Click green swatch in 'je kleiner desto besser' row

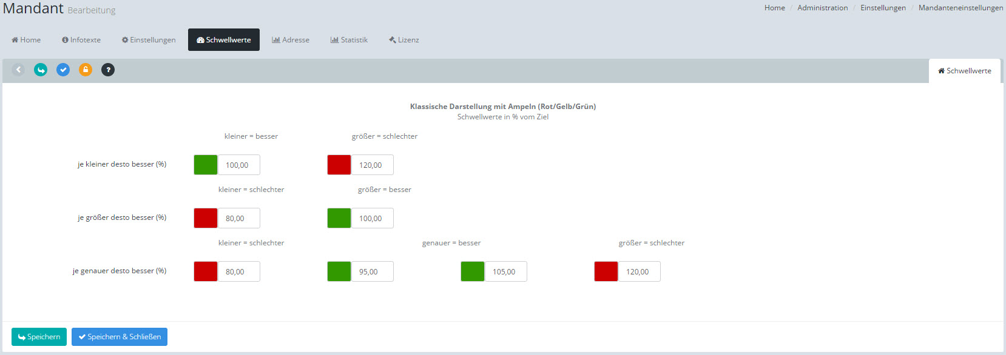point(206,165)
